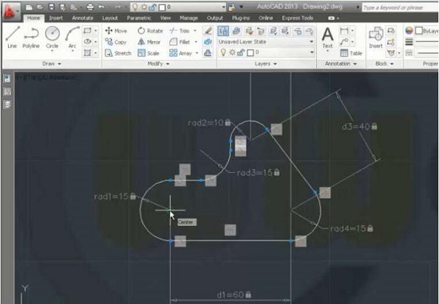Switch to the Annotate ribbon tab
Image resolution: width=439 pixels, height=304 pixels.
click(x=83, y=18)
